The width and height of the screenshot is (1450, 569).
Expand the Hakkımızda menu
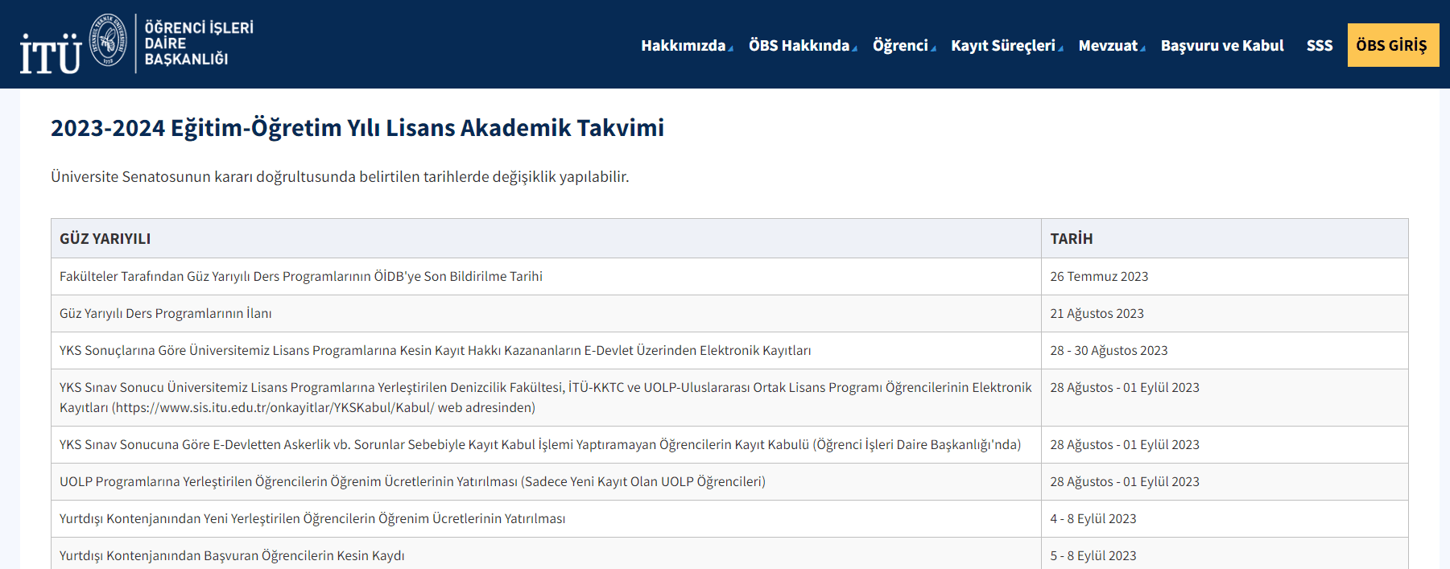pyautogui.click(x=687, y=46)
